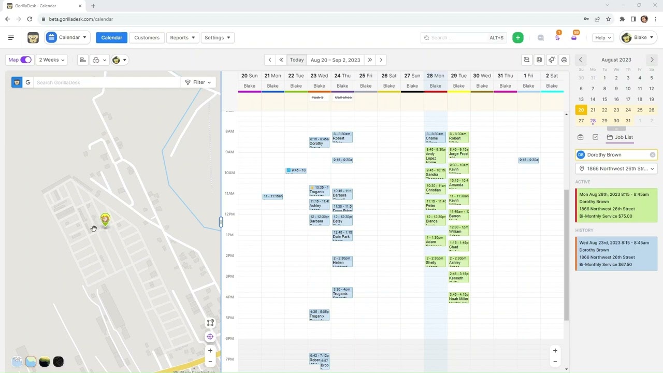663x373 pixels.
Task: Click the list layout view icon
Action: tap(82, 60)
